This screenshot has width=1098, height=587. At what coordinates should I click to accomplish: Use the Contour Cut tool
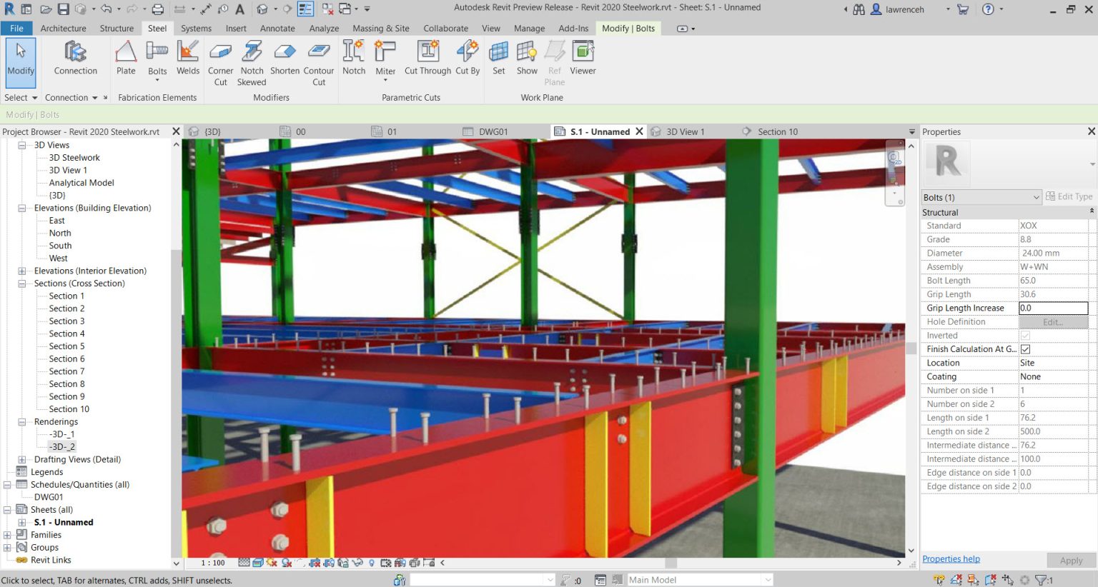coord(319,64)
